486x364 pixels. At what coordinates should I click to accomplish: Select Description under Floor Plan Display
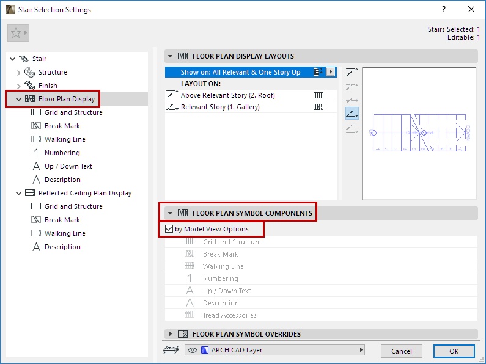[x=62, y=180]
